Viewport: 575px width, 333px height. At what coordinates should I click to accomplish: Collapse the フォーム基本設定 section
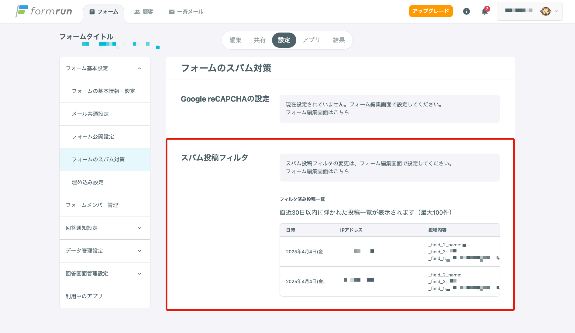[x=105, y=68]
